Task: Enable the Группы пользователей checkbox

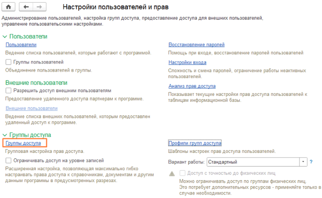Action: click(x=9, y=62)
